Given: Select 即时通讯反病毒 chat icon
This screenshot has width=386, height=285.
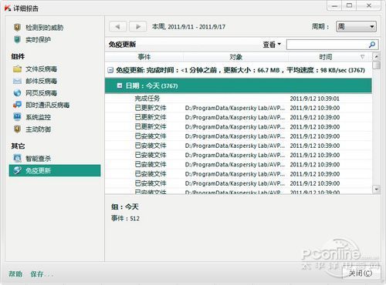Looking at the screenshot, I should (17, 105).
